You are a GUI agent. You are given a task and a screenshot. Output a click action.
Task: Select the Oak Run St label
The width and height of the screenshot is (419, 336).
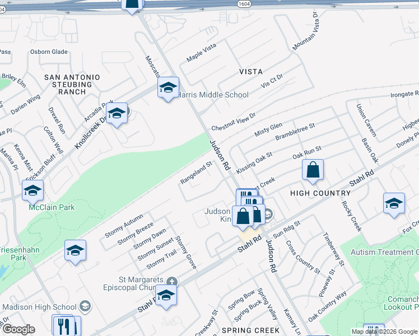click(307, 152)
